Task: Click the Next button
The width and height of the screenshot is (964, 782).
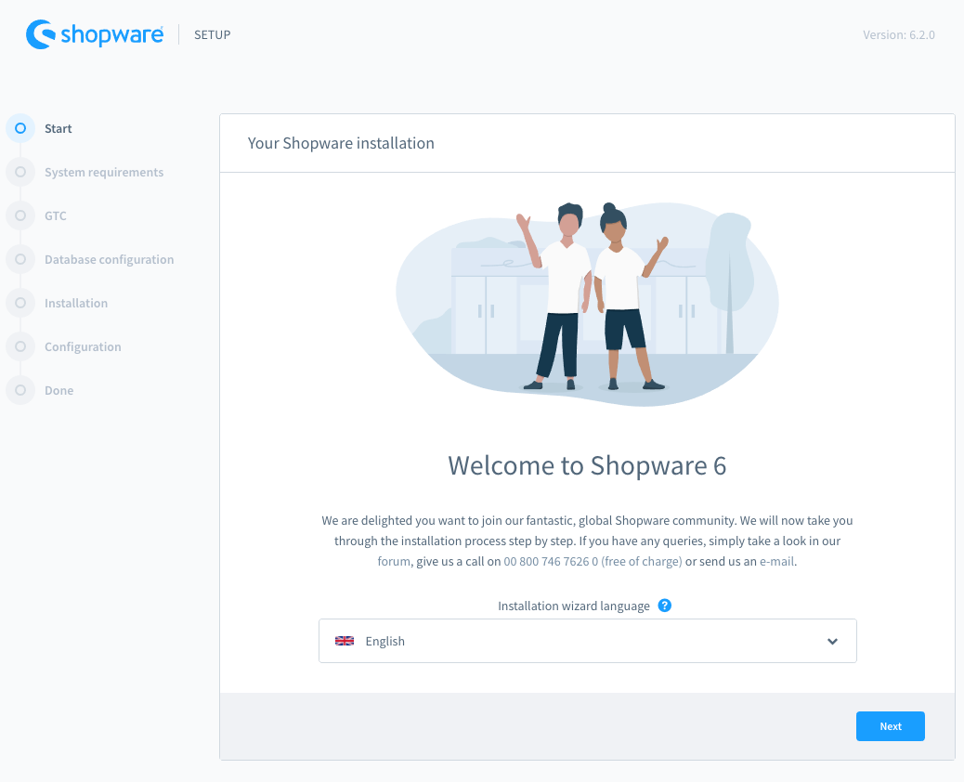Action: 891,726
